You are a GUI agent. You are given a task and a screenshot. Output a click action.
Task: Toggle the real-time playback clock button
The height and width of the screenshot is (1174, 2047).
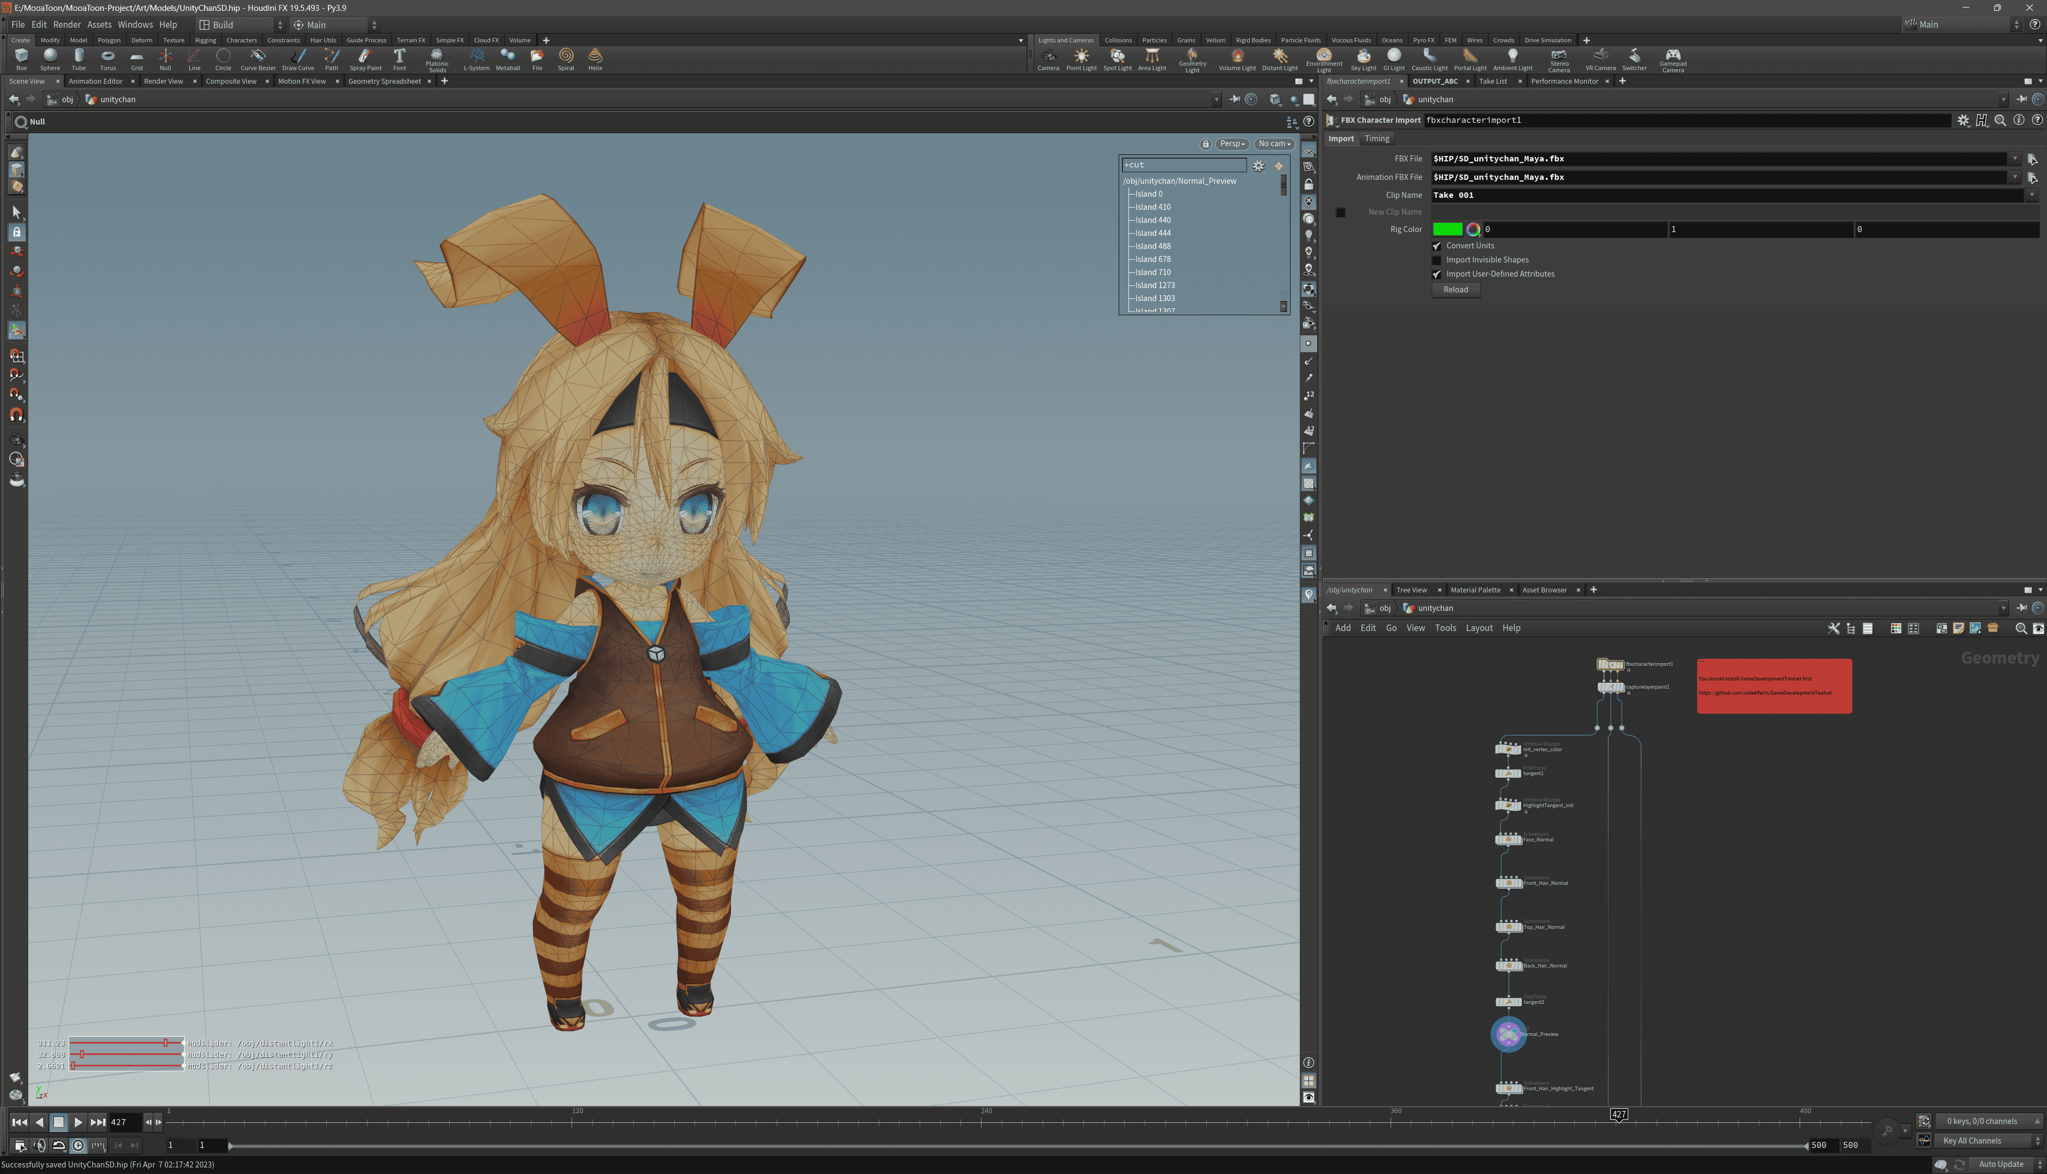(x=78, y=1145)
